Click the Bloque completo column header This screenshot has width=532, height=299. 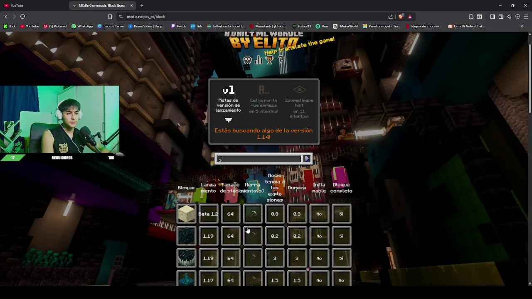click(341, 188)
